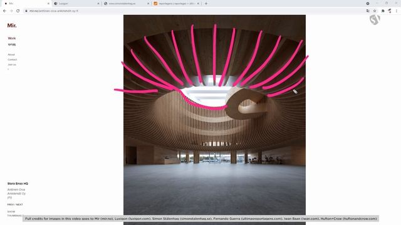Toggle SHOW THUMBNAILS at the sidebar bottom
The width and height of the screenshot is (401, 225).
(x=14, y=214)
